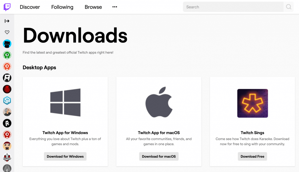Screen dimensions: 299x172
Task: Open the gray-haired person avatar channel
Action: pos(7,112)
